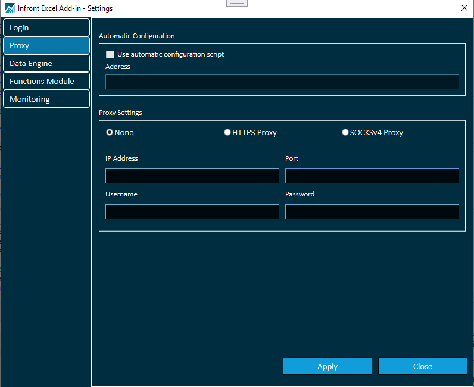The image size is (474, 387).
Task: Focus the IP Address input field
Action: 192,176
